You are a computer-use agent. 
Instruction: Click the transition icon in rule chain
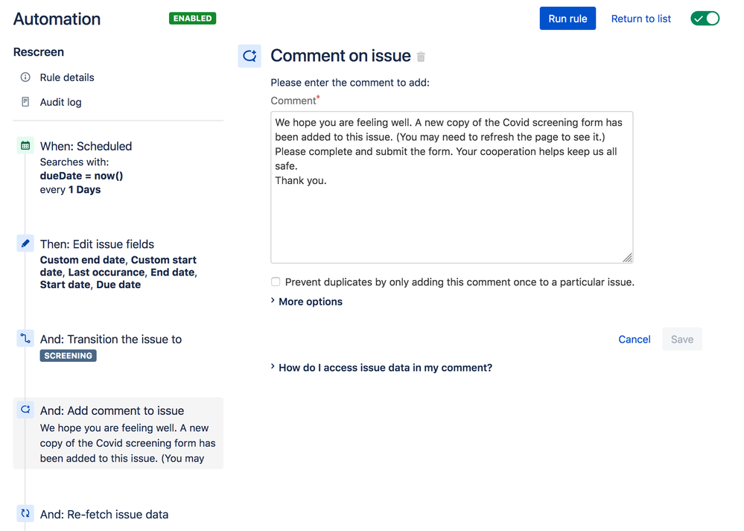(25, 339)
